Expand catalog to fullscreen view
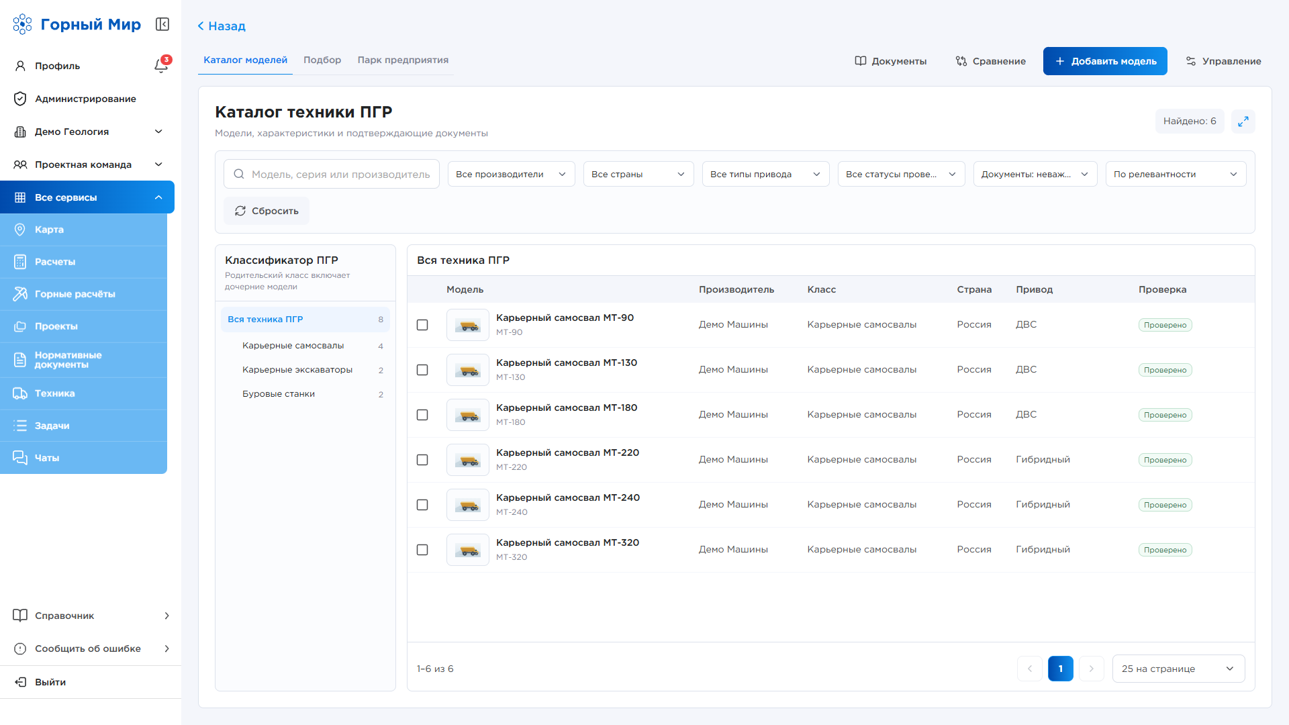Screen dimensions: 1289x725 click(1243, 122)
